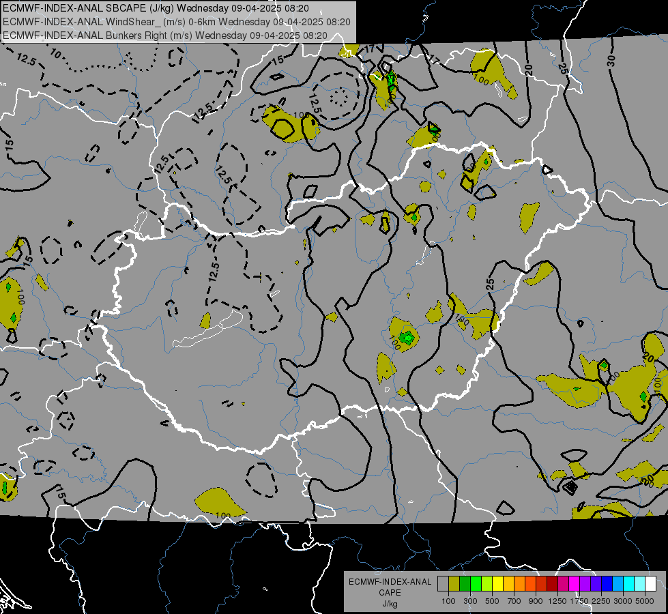Click the red-orange swatch left of 900

tap(530, 583)
